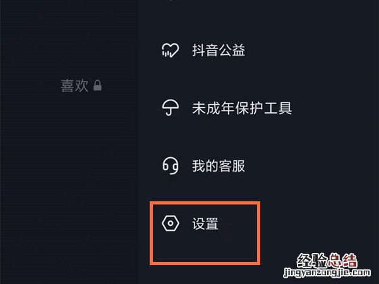This screenshot has width=379, height=284.
Task: Select the 我的客服 menu label
Action: point(219,166)
